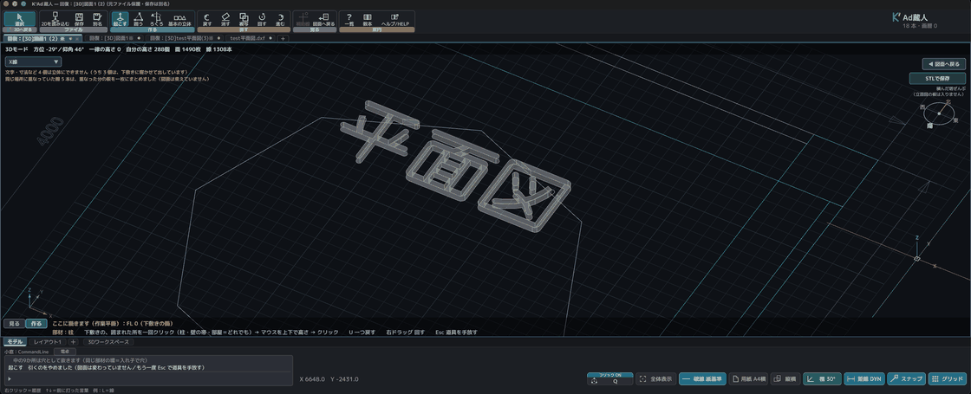971x394 pixels.
Task: Switch to the モデル tab
Action: click(15, 341)
